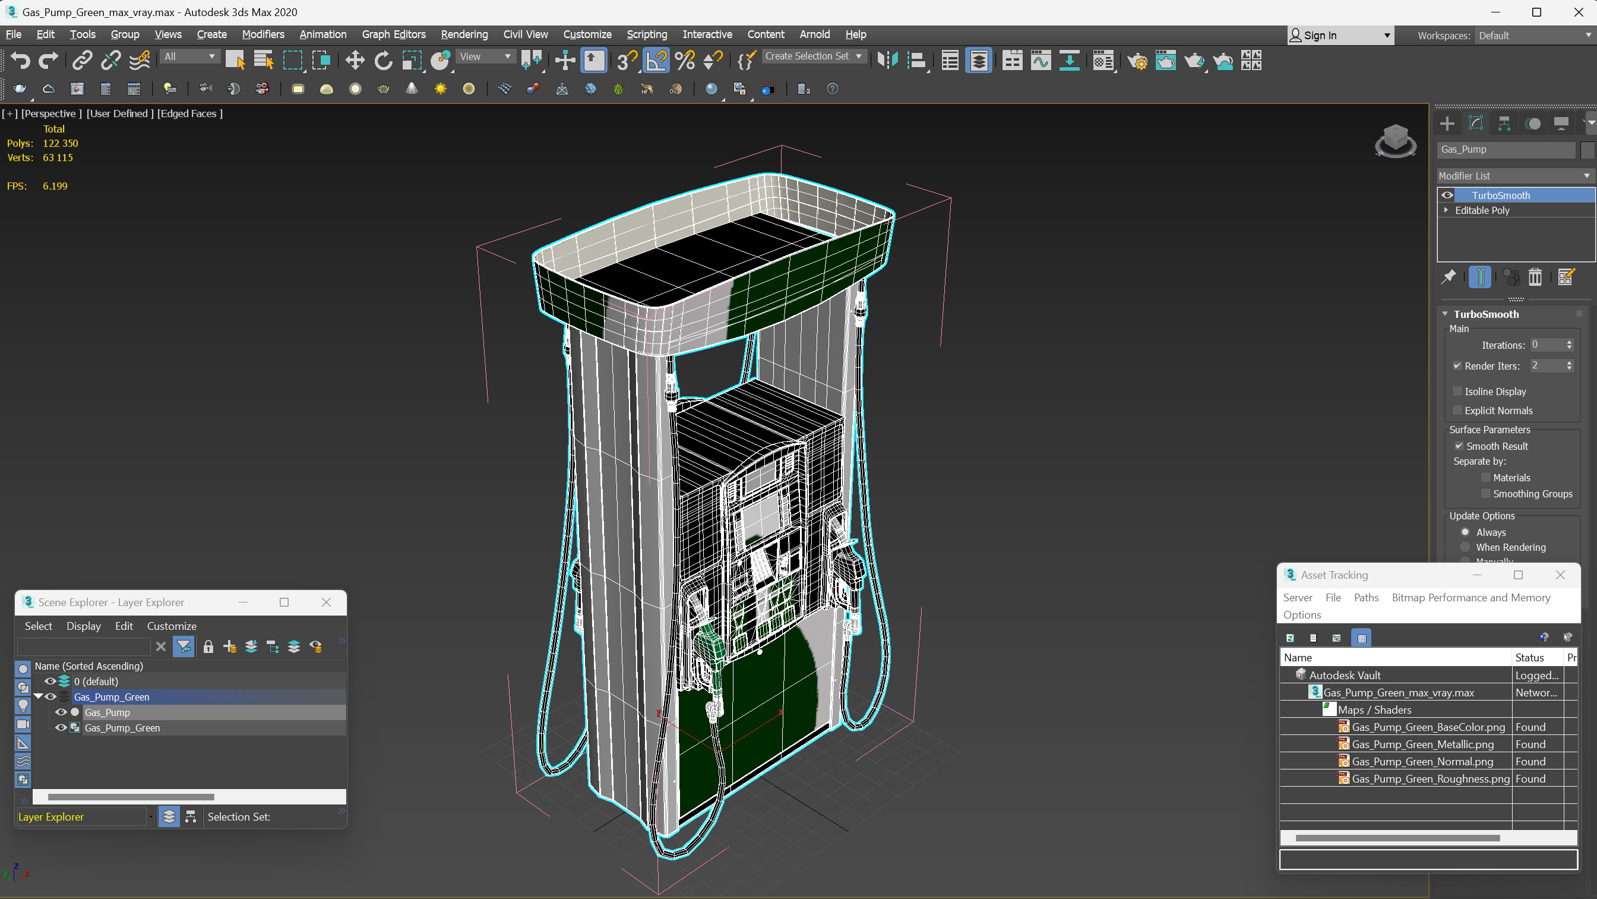Activate the Select Object tool
The image size is (1597, 899).
tap(235, 60)
